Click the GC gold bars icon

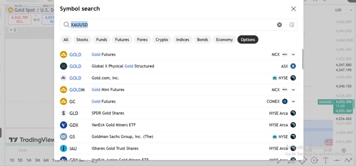[x=64, y=102]
